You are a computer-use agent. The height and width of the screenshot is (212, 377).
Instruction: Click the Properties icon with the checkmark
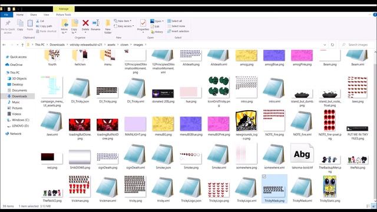(x=143, y=23)
